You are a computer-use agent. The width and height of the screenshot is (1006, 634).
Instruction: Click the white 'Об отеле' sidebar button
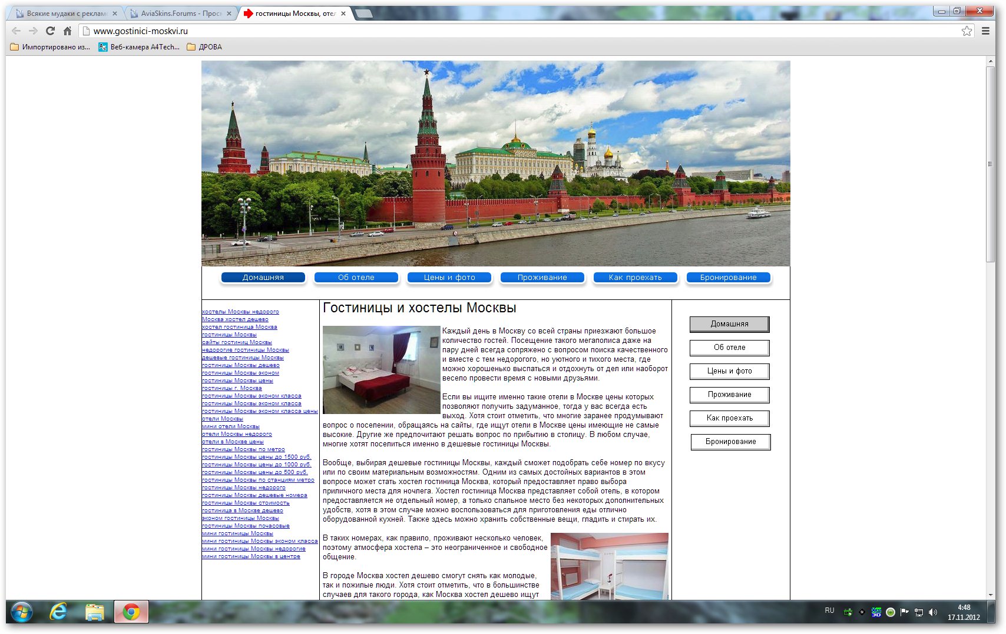(730, 348)
